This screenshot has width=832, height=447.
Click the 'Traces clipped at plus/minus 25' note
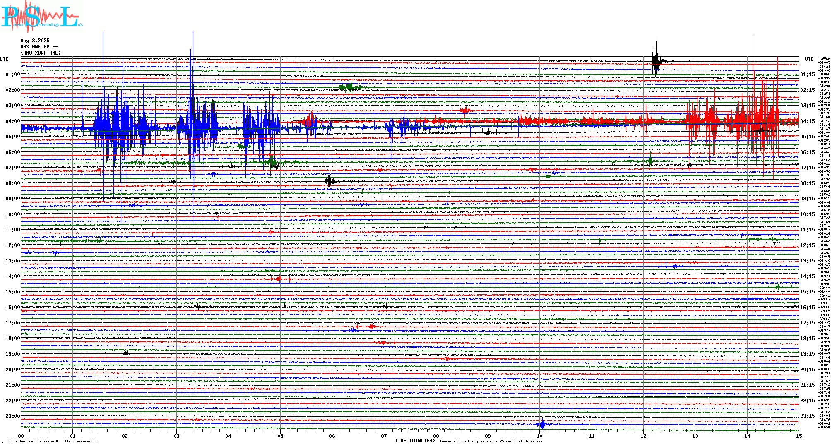491,441
